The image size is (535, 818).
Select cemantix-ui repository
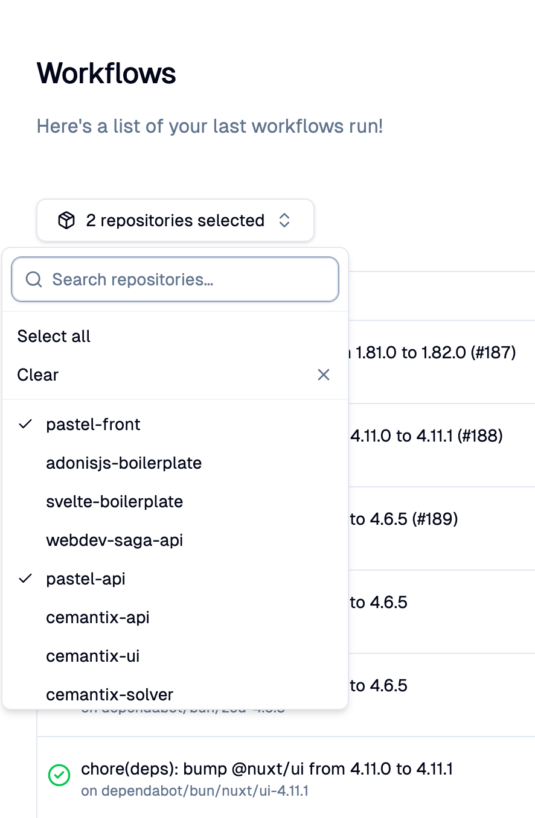point(175,656)
